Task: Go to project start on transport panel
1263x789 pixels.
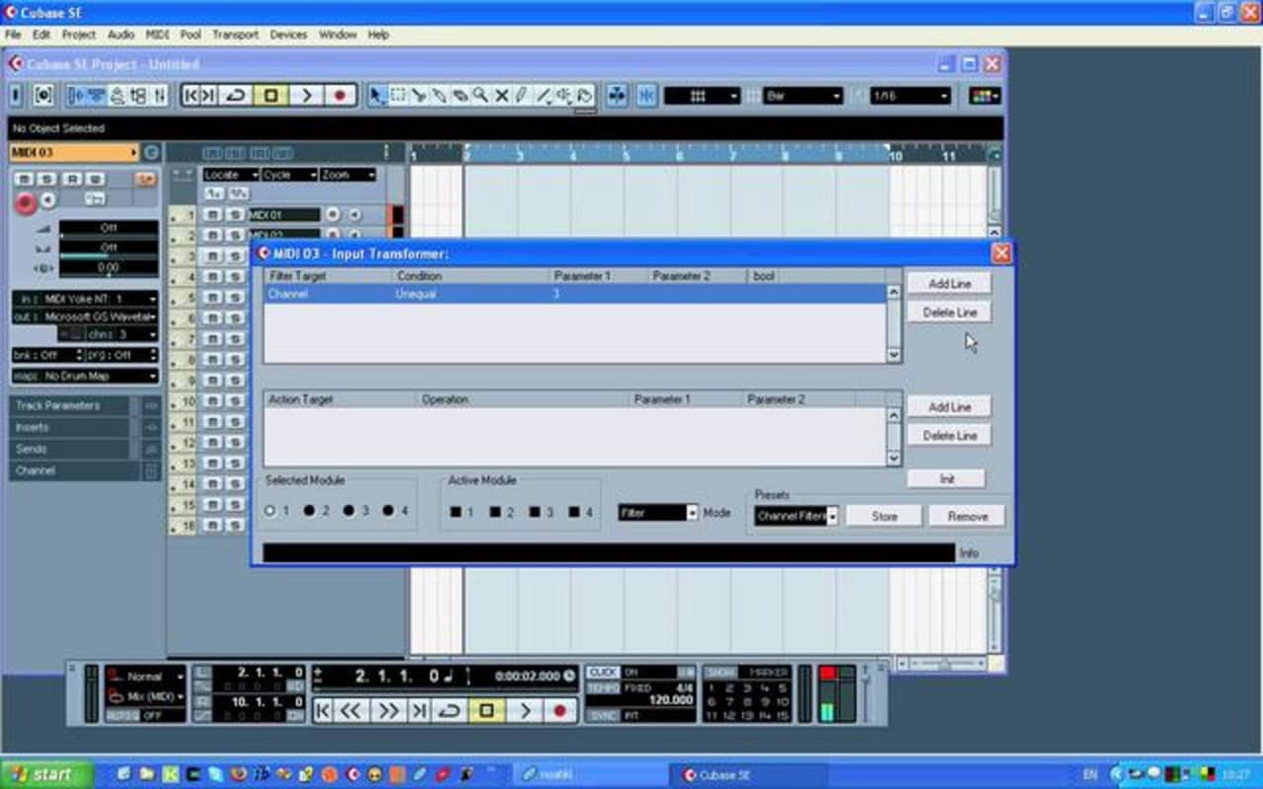Action: (322, 710)
